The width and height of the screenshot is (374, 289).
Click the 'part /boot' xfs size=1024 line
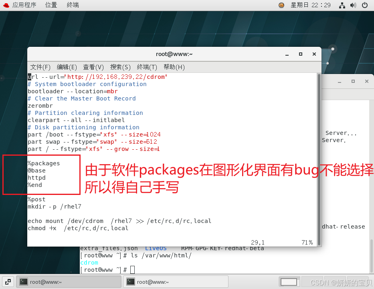tap(94, 134)
